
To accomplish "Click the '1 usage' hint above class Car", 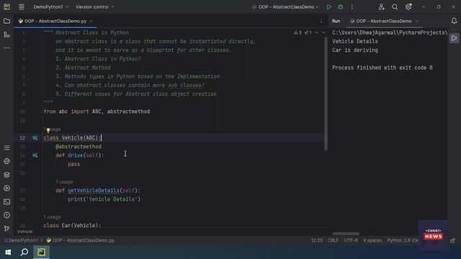I will tap(52, 217).
